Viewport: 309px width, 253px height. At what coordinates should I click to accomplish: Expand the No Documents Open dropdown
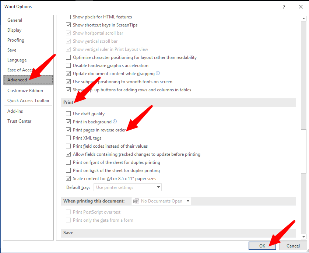point(187,201)
